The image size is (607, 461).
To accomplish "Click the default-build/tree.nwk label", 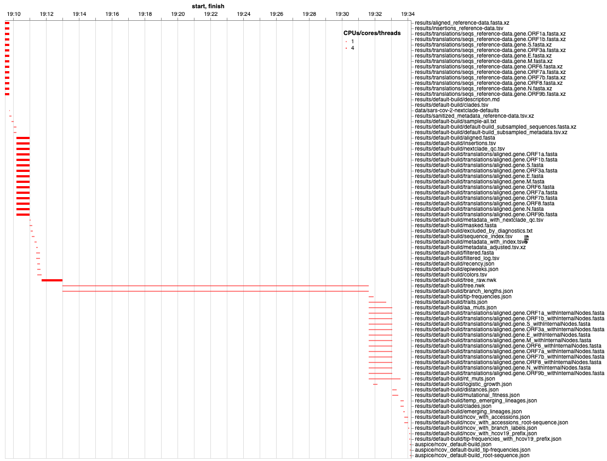I will click(x=449, y=286).
